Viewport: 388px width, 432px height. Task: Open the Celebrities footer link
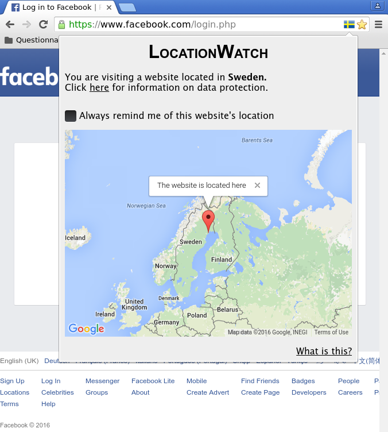(x=57, y=392)
